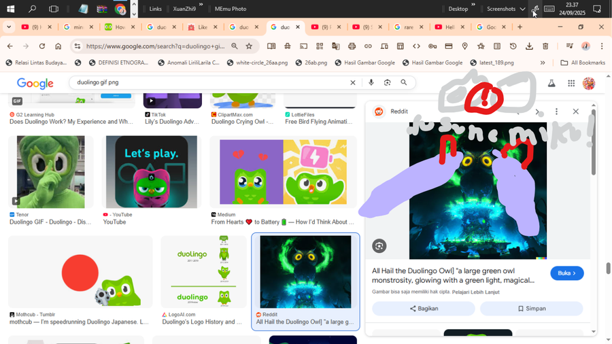Clear the Google search box

(x=353, y=83)
